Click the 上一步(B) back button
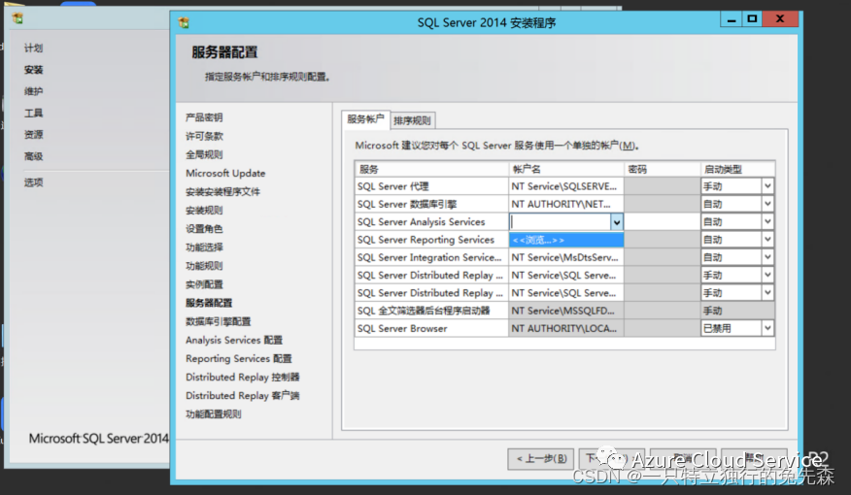851x495 pixels. click(x=540, y=459)
